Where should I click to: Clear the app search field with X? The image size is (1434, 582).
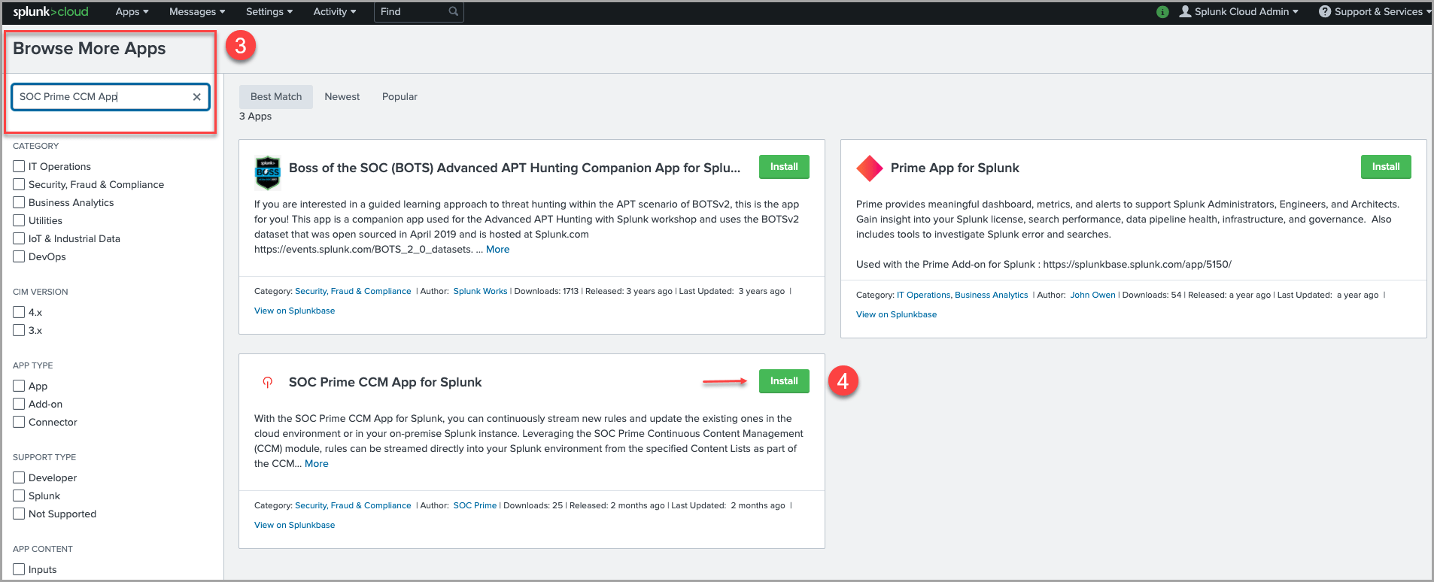tap(196, 97)
